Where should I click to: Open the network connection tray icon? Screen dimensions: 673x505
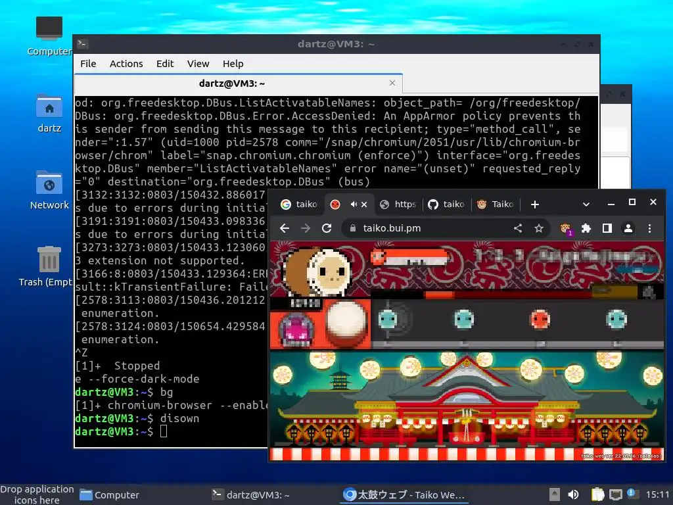(616, 494)
